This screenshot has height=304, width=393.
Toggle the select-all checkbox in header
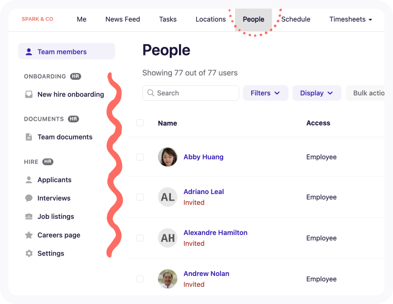[140, 123]
